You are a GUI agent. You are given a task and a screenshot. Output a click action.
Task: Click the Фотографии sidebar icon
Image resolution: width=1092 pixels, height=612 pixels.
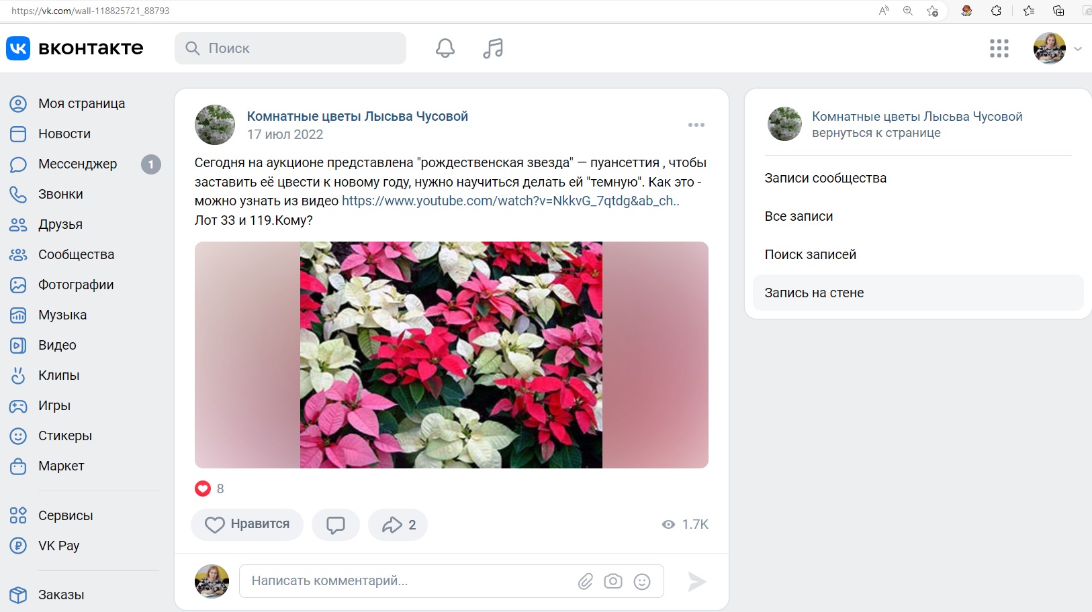click(x=18, y=285)
